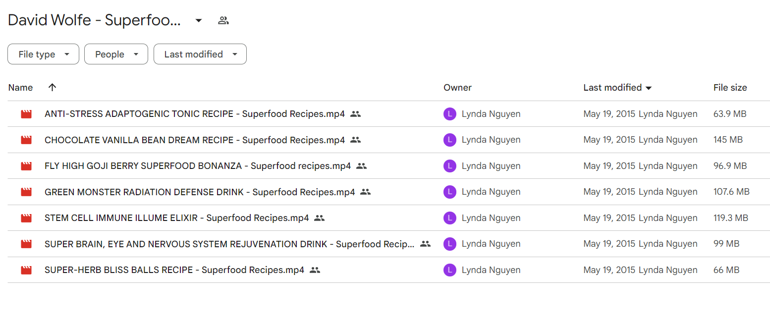Click video icon of ANTI-STRESS ADAPTOGENIC TONIC file
770x328 pixels.
(x=26, y=114)
